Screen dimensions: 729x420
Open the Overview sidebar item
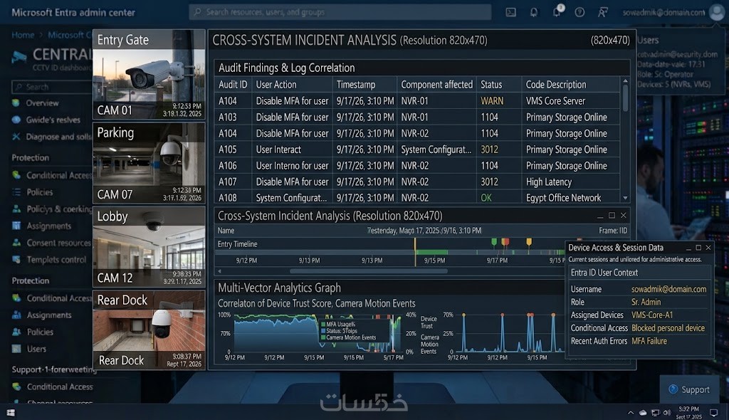pyautogui.click(x=42, y=103)
